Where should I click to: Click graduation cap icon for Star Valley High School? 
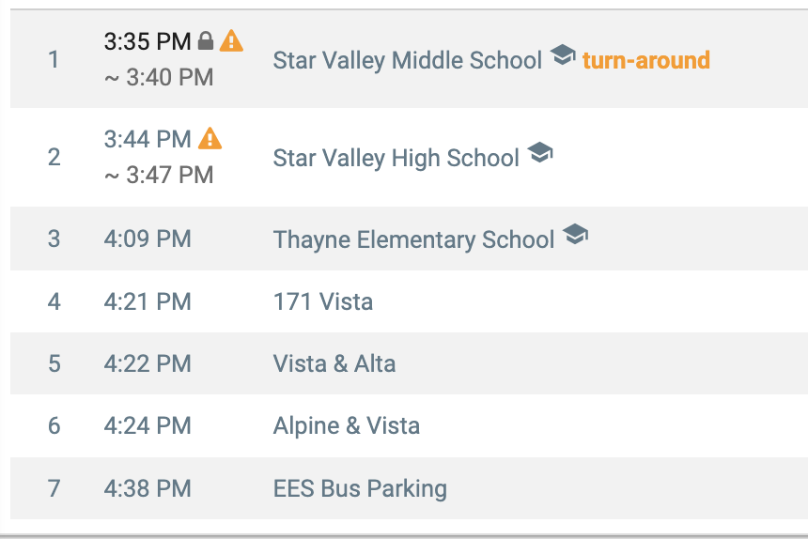click(540, 152)
